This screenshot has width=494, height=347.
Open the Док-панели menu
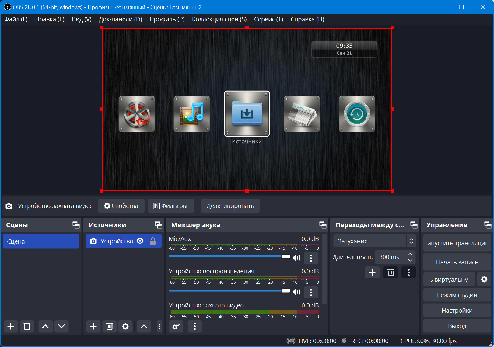click(120, 19)
